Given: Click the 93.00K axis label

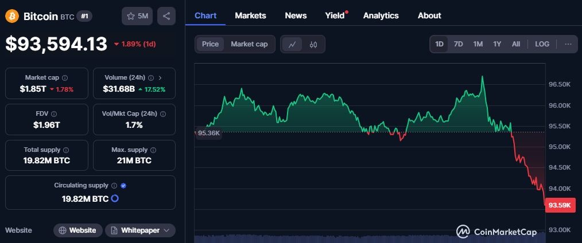Looking at the screenshot, I should coord(560,230).
